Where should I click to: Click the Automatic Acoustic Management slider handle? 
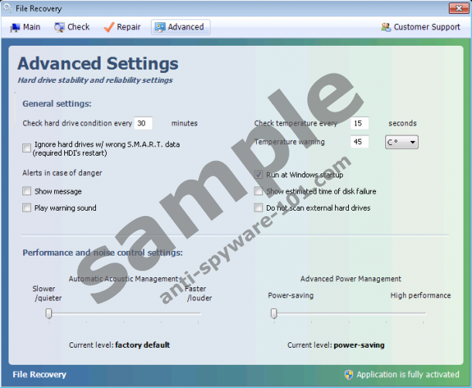(x=49, y=313)
